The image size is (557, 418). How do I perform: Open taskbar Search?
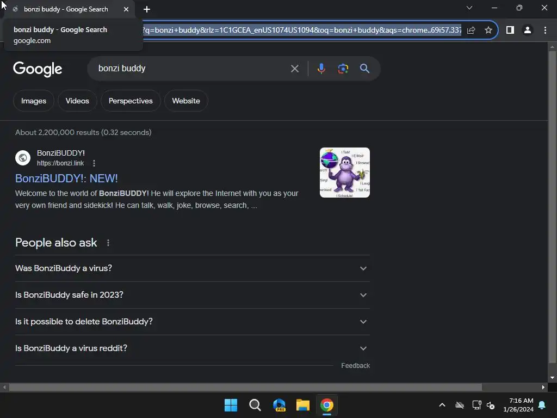[255, 405]
